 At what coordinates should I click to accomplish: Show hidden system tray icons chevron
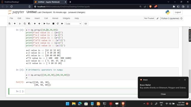click(x=144, y=104)
